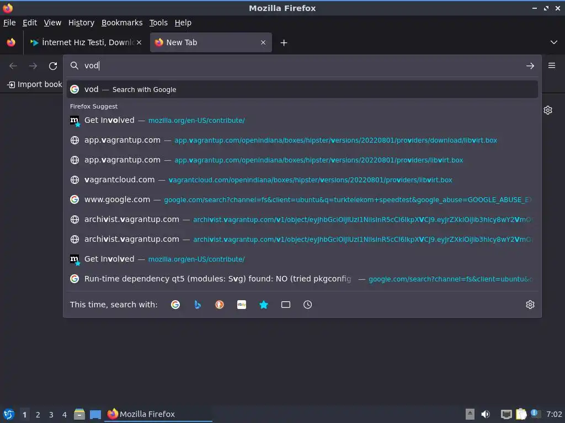This screenshot has width=565, height=423.
Task: Open search settings gear in dropdown
Action: (x=530, y=305)
